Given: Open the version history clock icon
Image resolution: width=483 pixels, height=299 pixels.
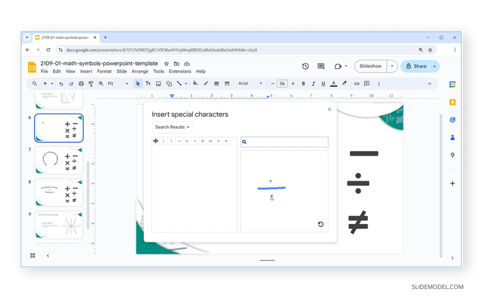Looking at the screenshot, I should [305, 66].
